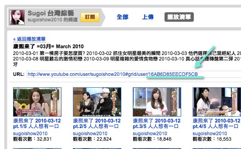Switch to the 上傳 tab

(x=148, y=17)
